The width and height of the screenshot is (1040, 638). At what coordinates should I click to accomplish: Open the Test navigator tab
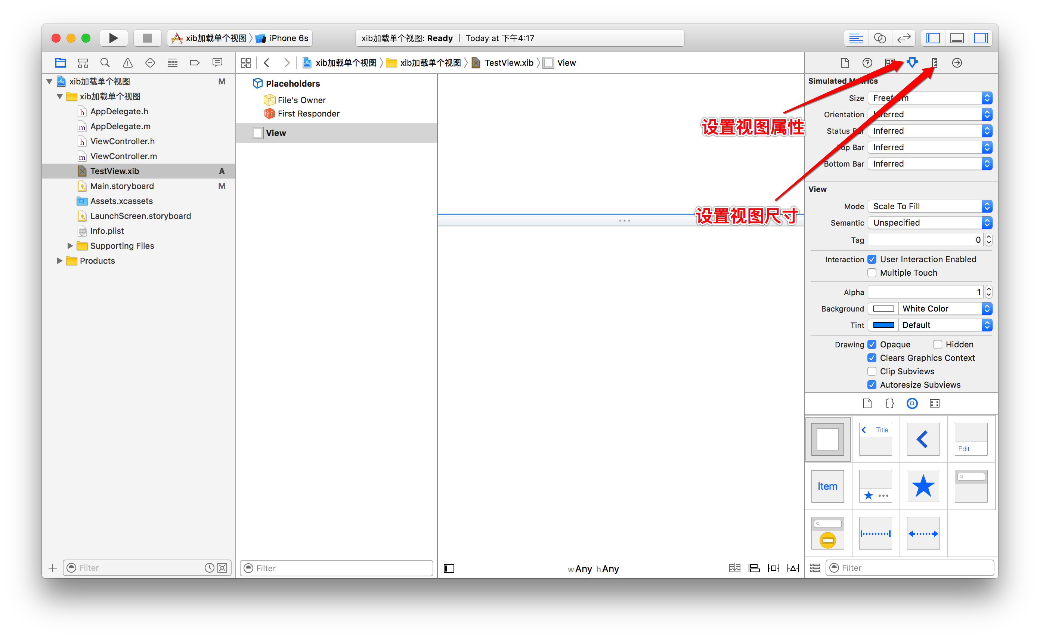click(150, 63)
